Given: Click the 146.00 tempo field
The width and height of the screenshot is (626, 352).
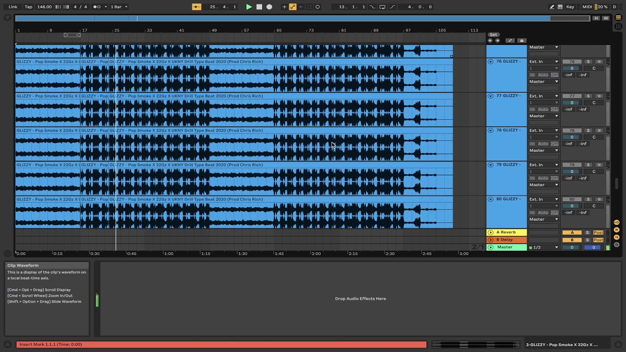Looking at the screenshot, I should (44, 7).
